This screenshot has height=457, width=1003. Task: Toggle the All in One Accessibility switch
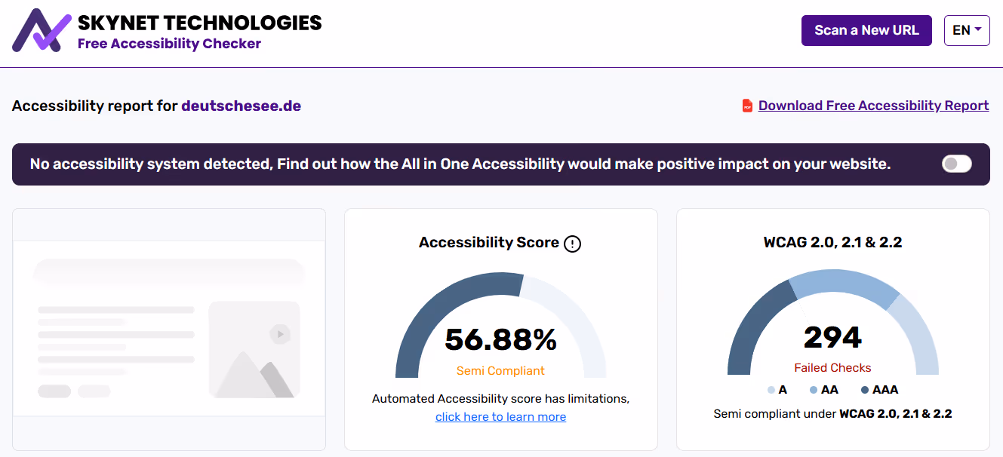[956, 164]
